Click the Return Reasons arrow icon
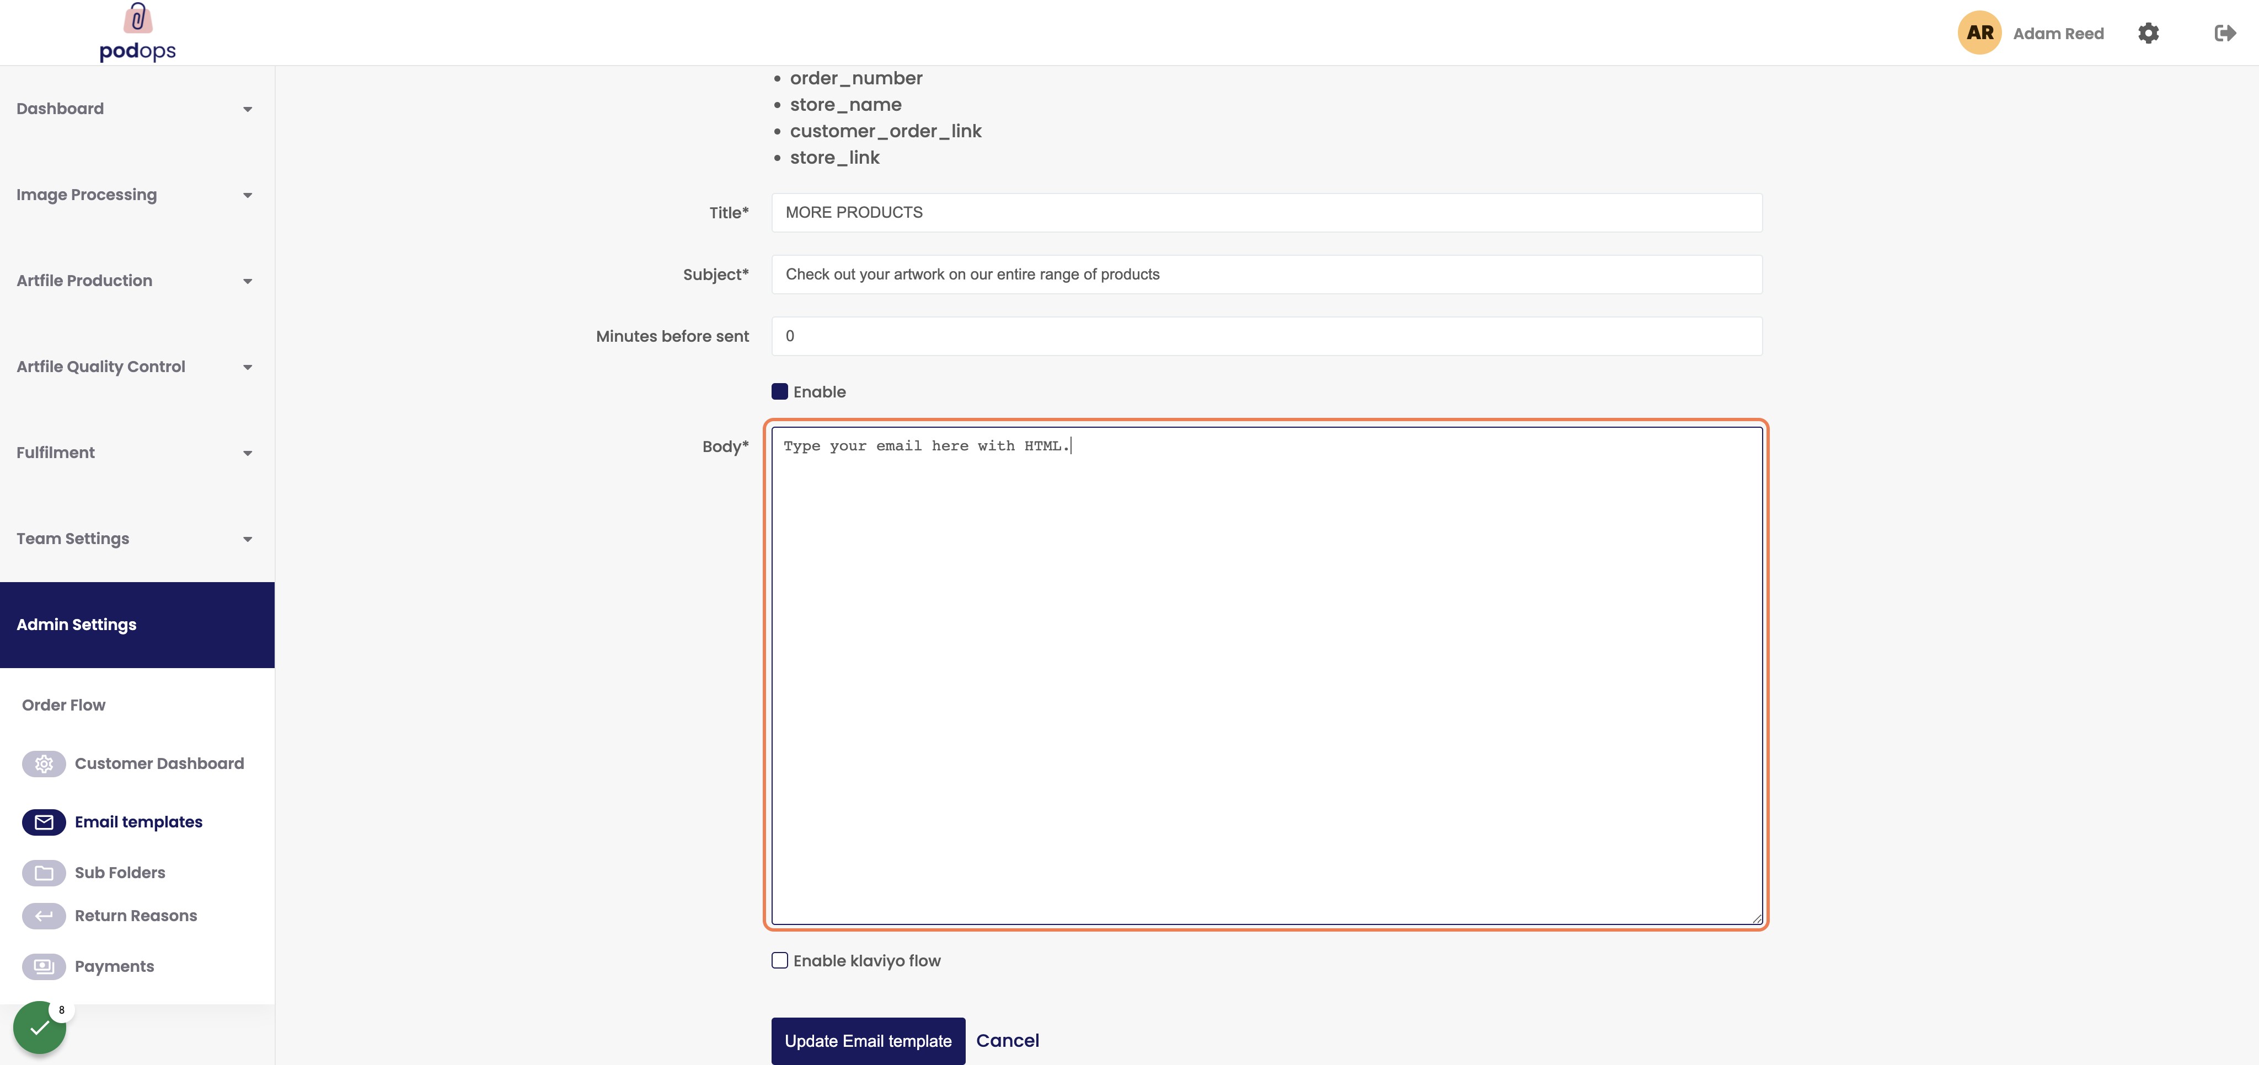 tap(44, 916)
